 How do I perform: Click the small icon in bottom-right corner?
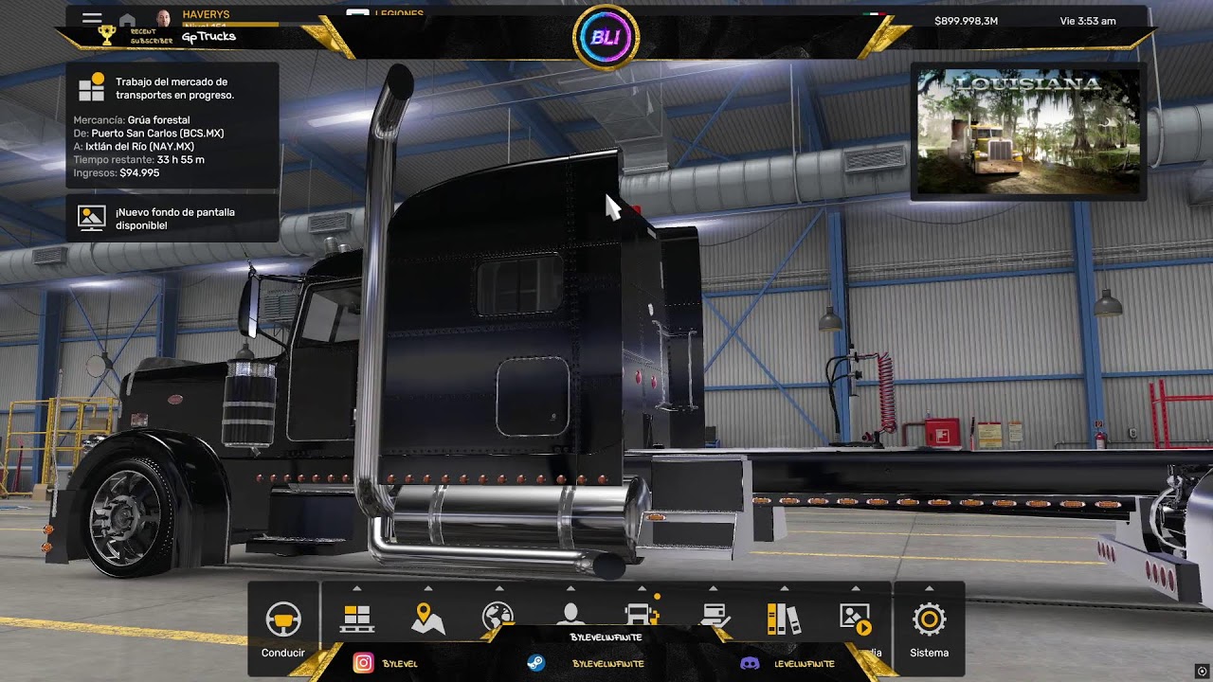1203,672
